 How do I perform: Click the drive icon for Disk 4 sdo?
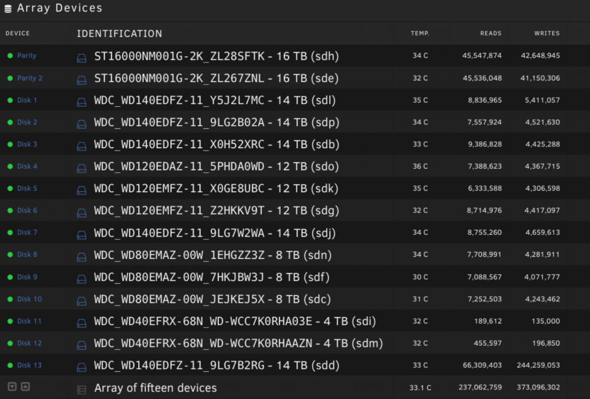81,169
